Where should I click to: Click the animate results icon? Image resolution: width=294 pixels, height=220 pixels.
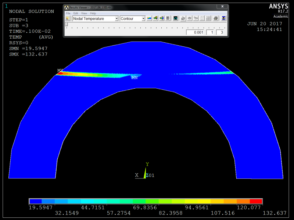(162, 18)
